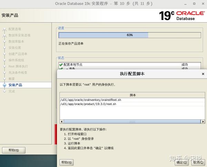Close the 执行配置脚本 dialog
This screenshot has width=207, height=167.
pyautogui.click(x=203, y=74)
